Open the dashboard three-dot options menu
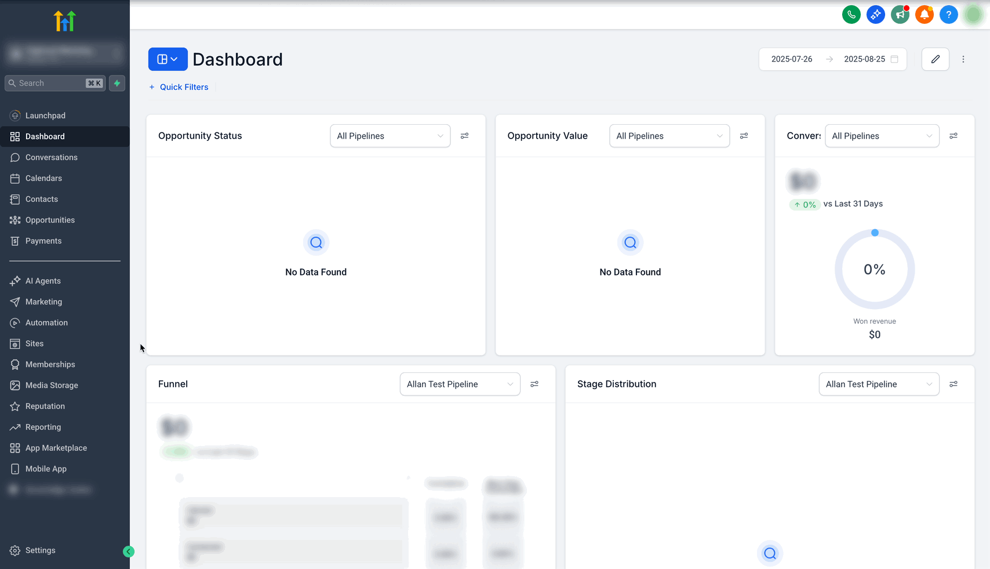Screen dimensions: 990x569 coord(963,59)
